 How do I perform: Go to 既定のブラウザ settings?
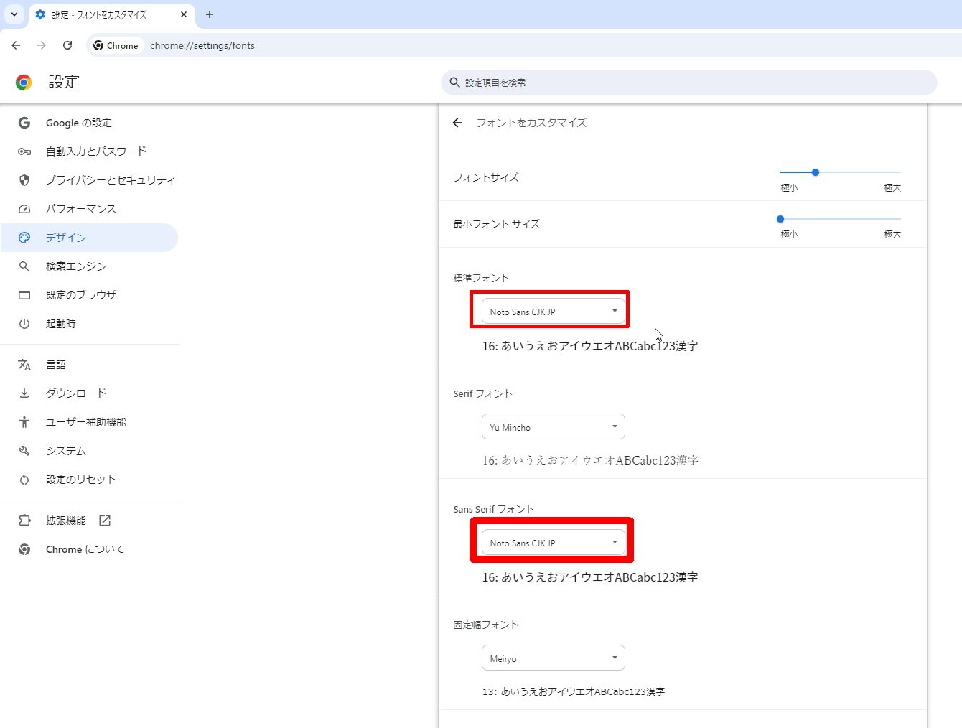89,295
